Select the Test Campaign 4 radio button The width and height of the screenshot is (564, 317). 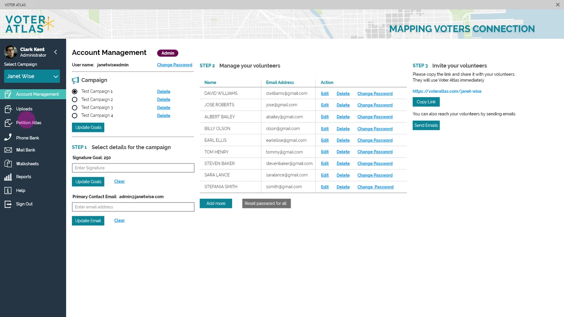pyautogui.click(x=75, y=116)
